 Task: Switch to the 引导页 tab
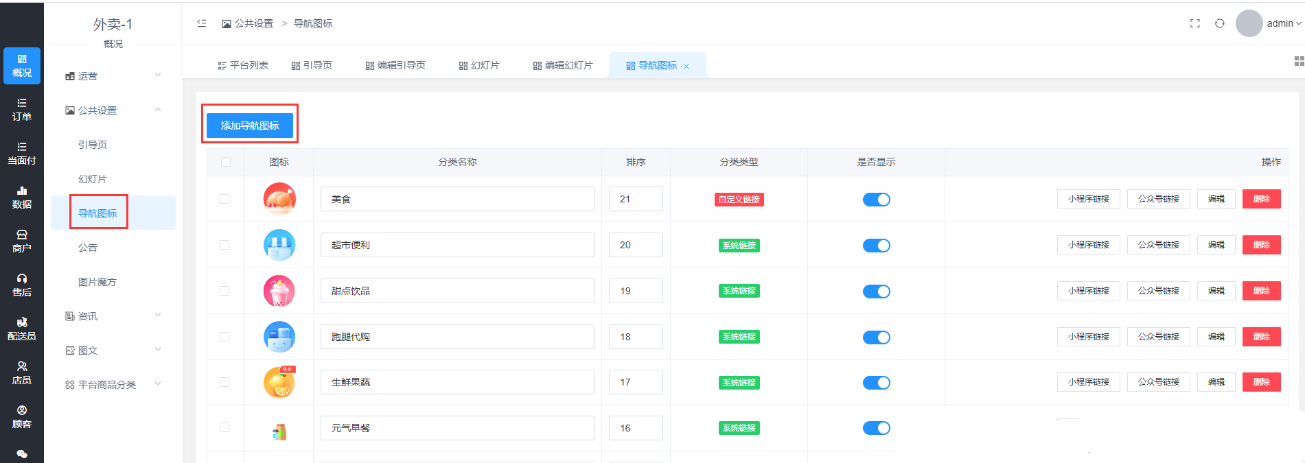click(312, 65)
